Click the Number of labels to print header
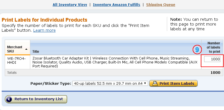This screenshot has width=224, height=110. point(213,47)
